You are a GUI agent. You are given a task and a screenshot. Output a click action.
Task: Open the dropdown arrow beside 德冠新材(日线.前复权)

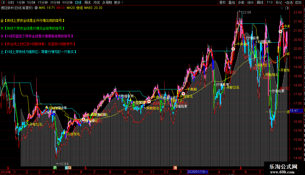pyautogui.click(x=36, y=8)
